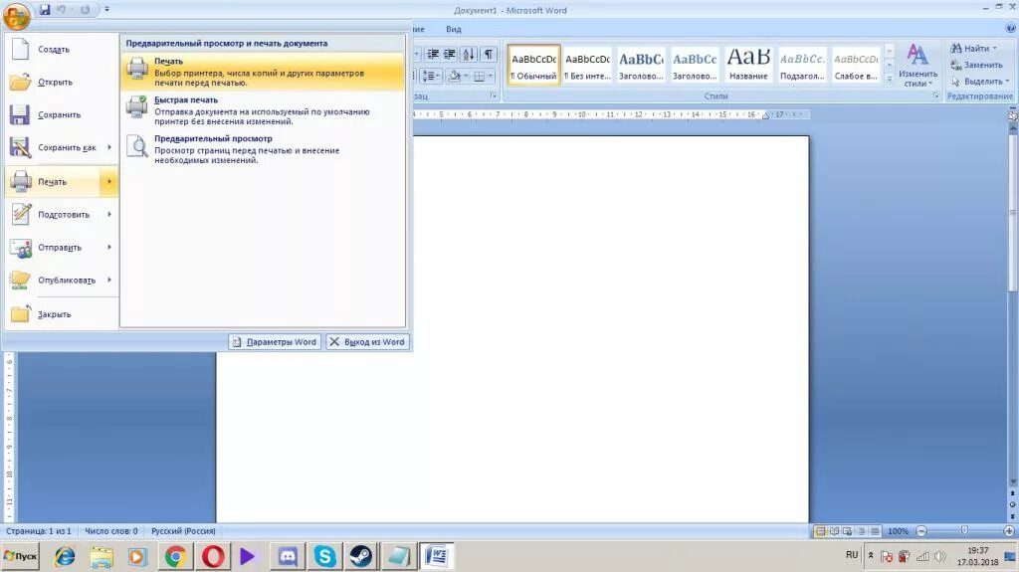Click the 100% zoom level
This screenshot has width=1019, height=572.
coord(899,531)
